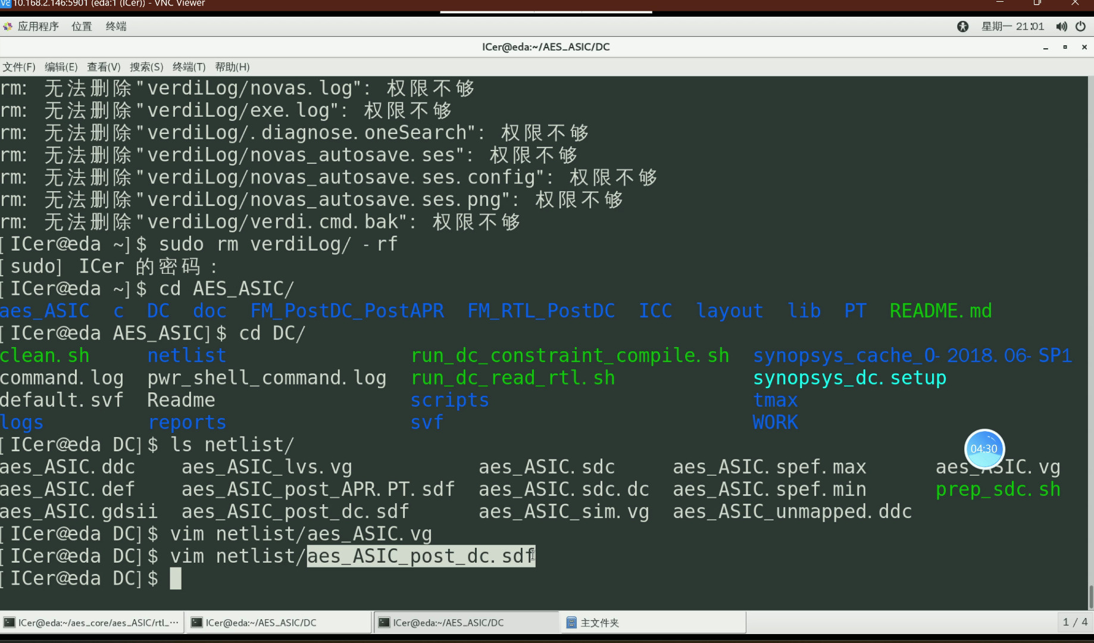Click the file manager icon beside 主文件夹
This screenshot has height=643, width=1094.
pyautogui.click(x=571, y=622)
